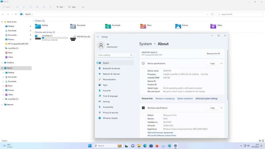This screenshot has height=149, width=265.
Task: Select the DVD RW Drive (D:) icon
Action: pyautogui.click(x=73, y=38)
